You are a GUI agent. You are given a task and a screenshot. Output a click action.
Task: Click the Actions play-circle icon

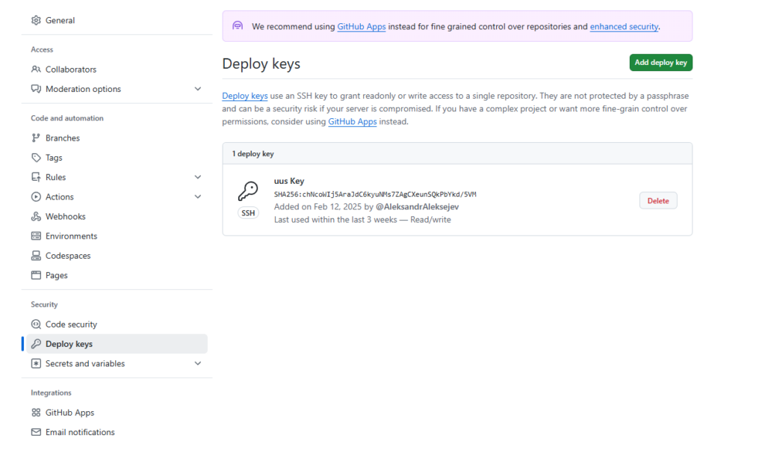pos(36,197)
